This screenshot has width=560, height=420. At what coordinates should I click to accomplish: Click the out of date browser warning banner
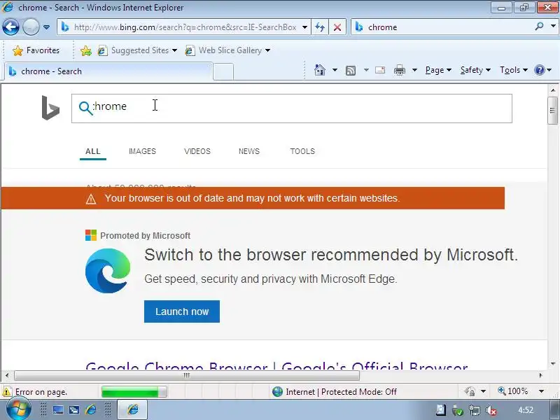pos(253,198)
